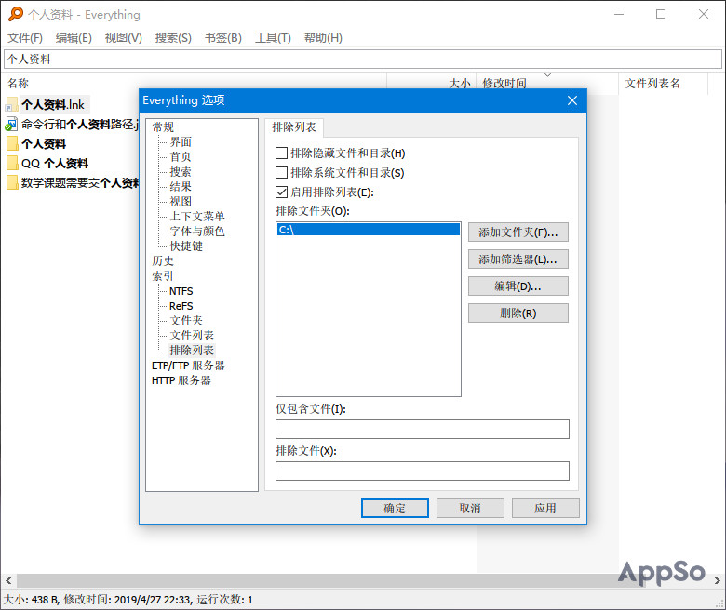The width and height of the screenshot is (726, 610).
Task: Click the 个人资料 folder icon
Action: [x=12, y=144]
